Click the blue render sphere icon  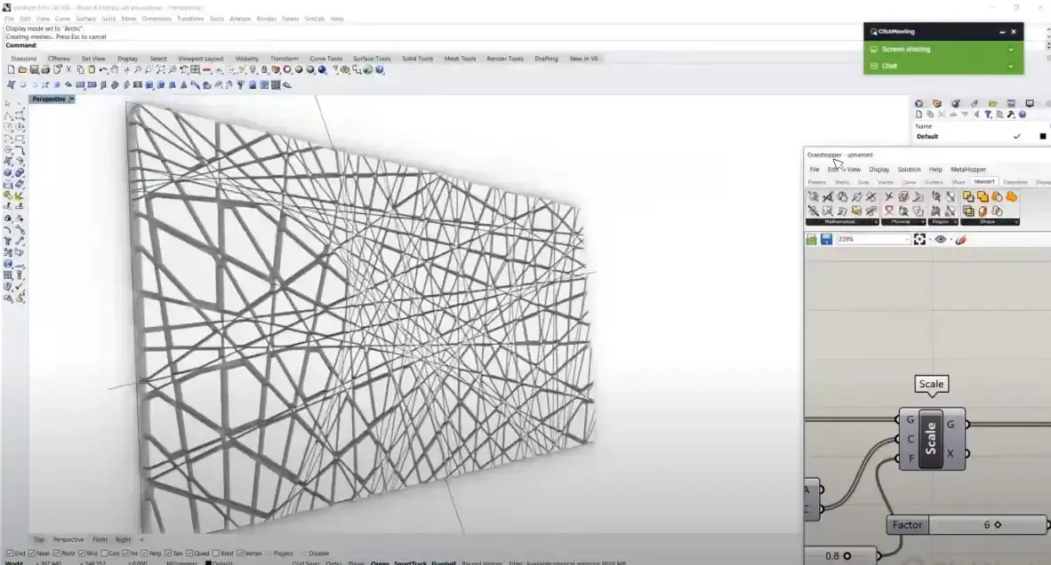click(x=322, y=69)
